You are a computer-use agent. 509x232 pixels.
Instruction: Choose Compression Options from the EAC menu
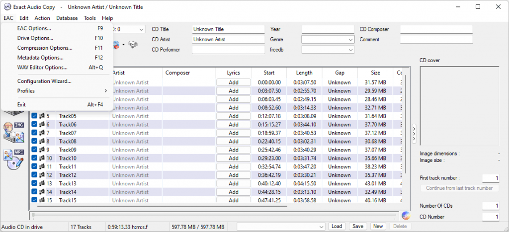(x=45, y=48)
